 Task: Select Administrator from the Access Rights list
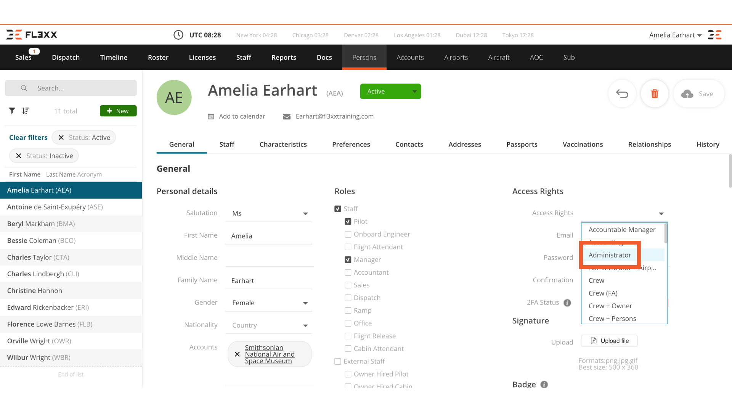click(x=609, y=255)
